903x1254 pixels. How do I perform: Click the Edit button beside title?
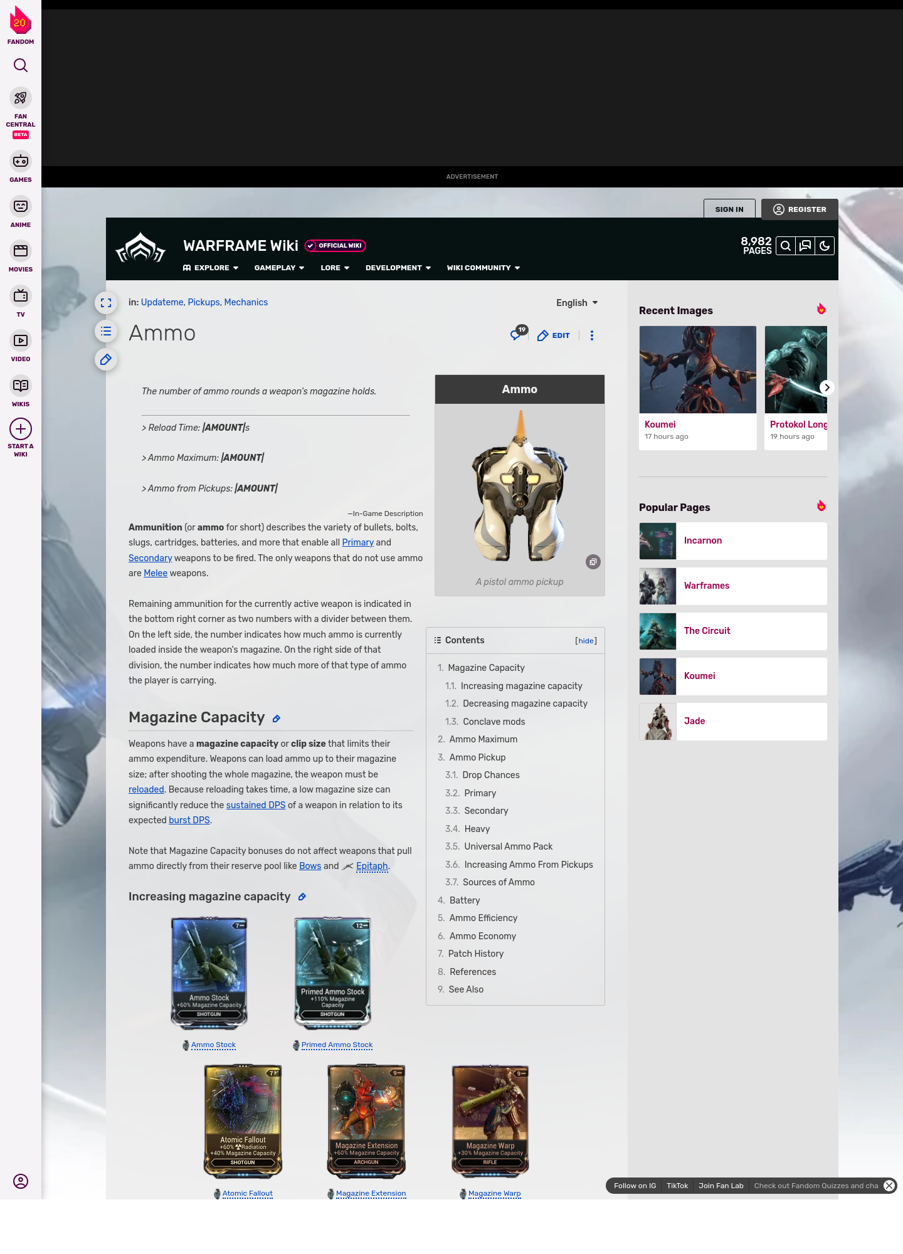tap(554, 335)
